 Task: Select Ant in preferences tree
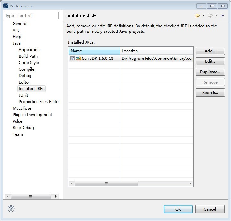pos(16,30)
